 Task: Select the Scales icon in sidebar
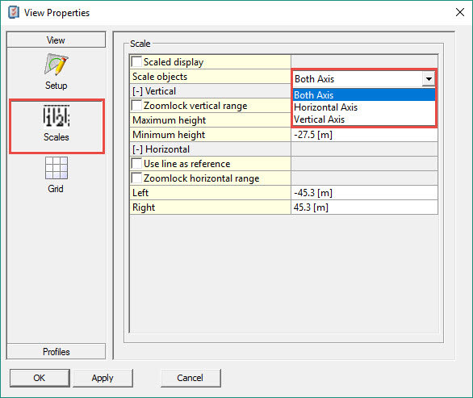[57, 116]
